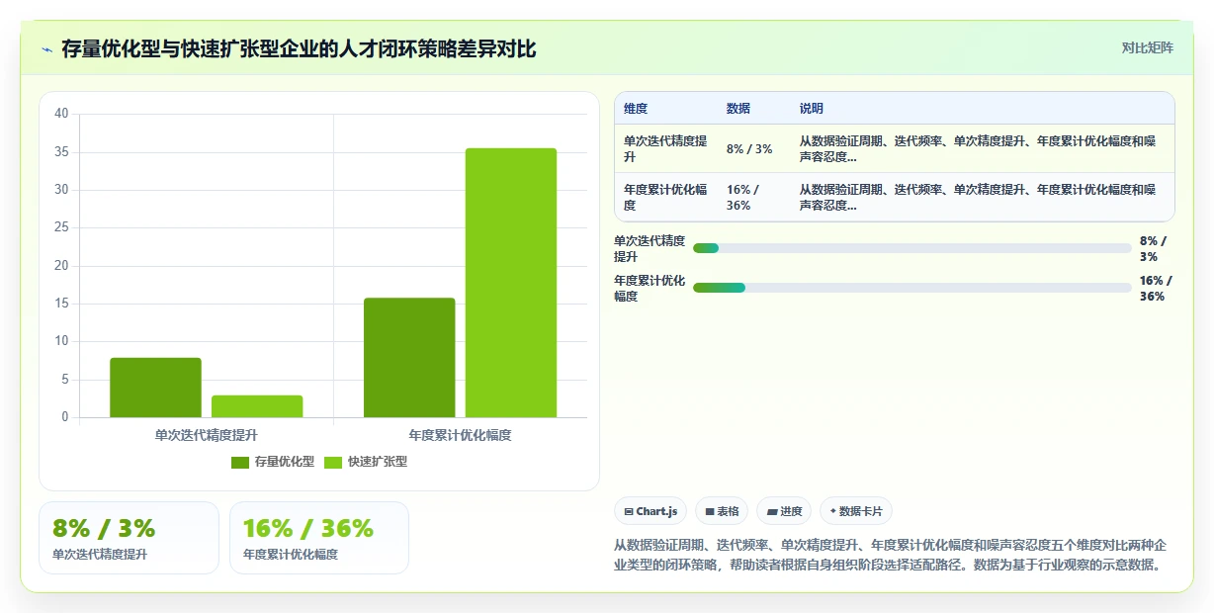Select the 进度 tag chip
The height and width of the screenshot is (613, 1214).
(784, 511)
